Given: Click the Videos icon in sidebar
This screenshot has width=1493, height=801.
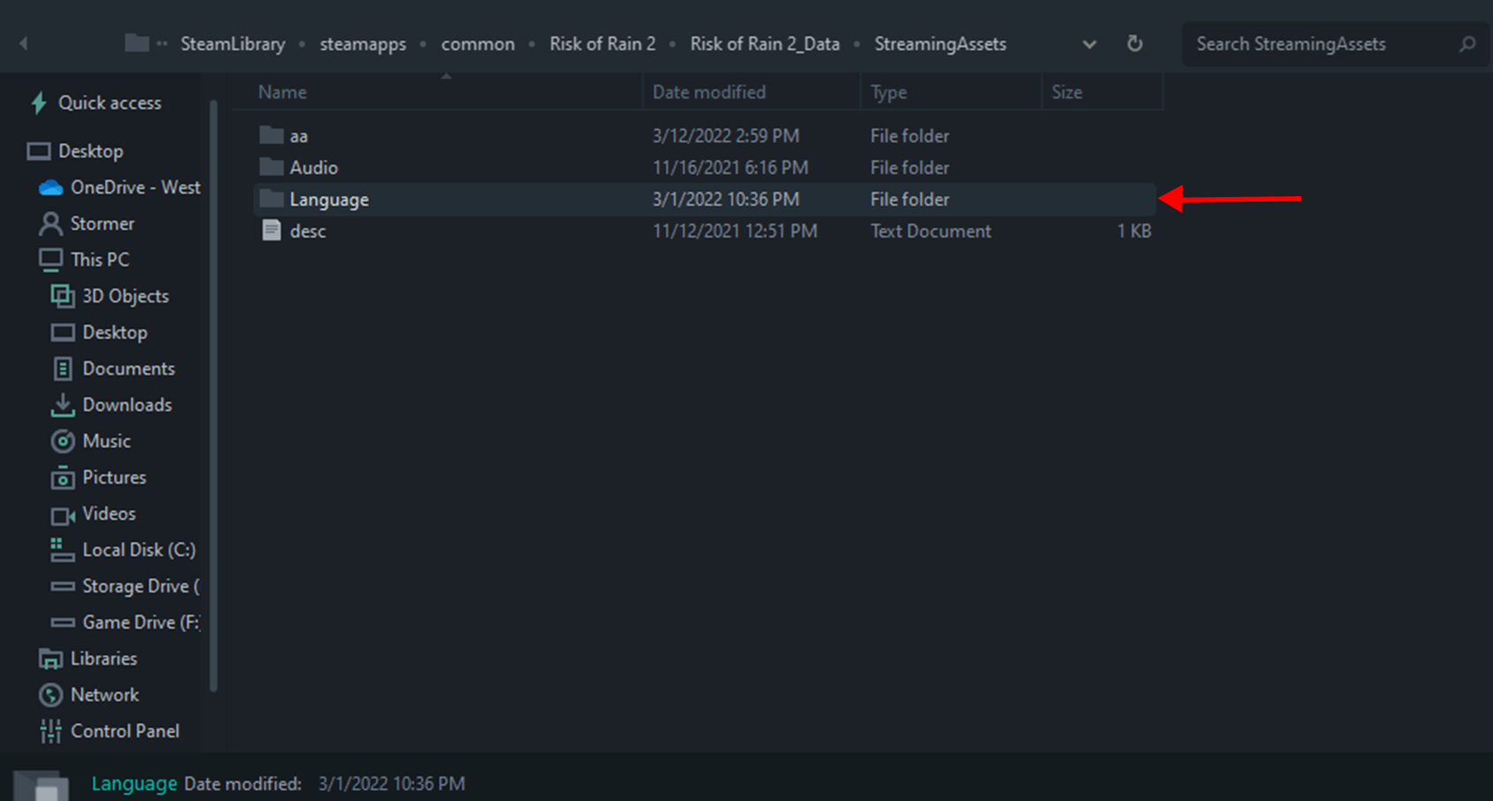Looking at the screenshot, I should (63, 515).
